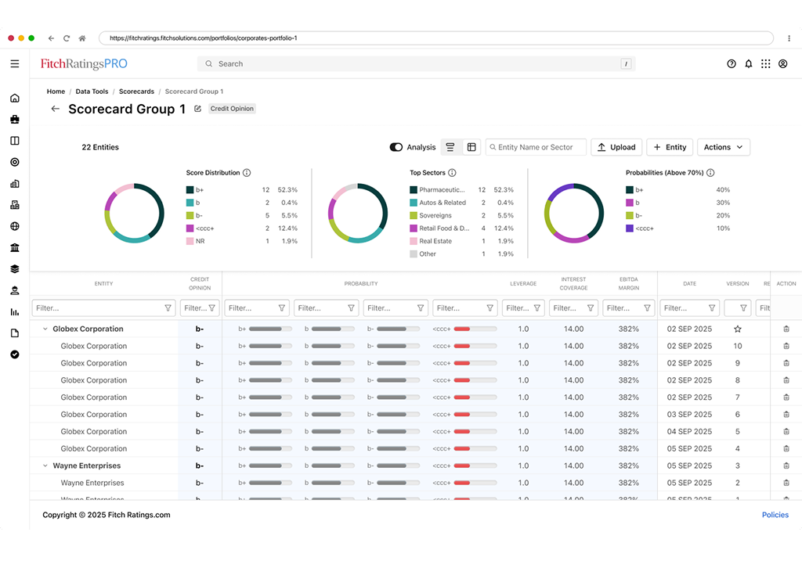The height and width of the screenshot is (561, 802).
Task: Open the Policies link in footer
Action: click(x=775, y=515)
